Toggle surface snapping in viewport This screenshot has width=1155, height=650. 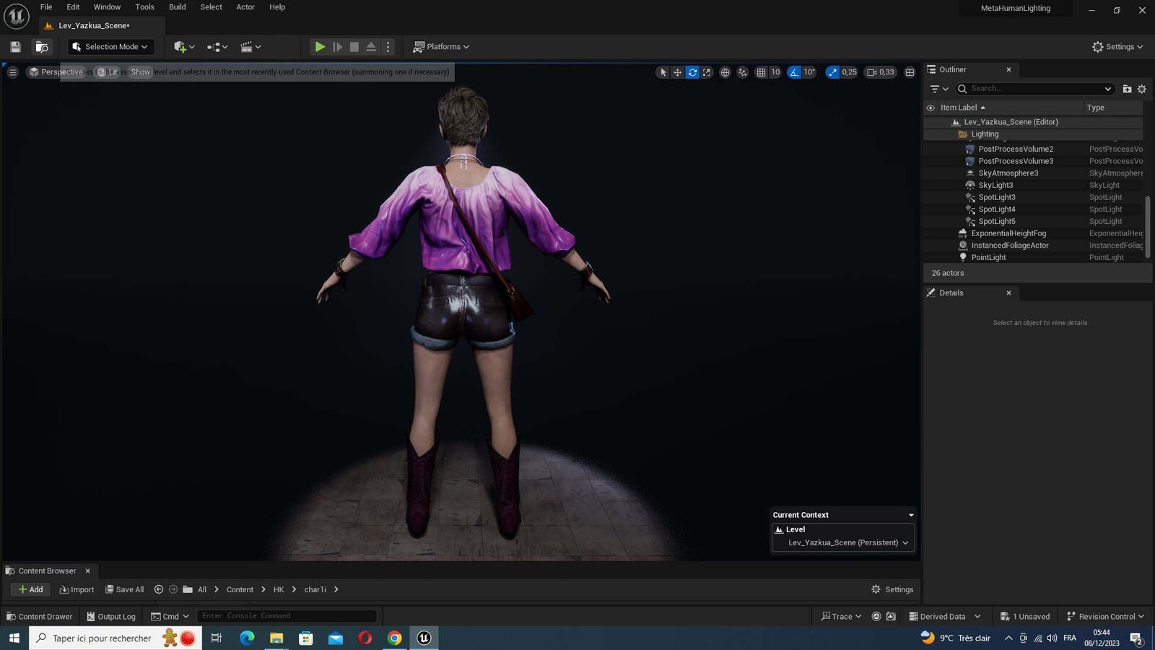tap(742, 72)
